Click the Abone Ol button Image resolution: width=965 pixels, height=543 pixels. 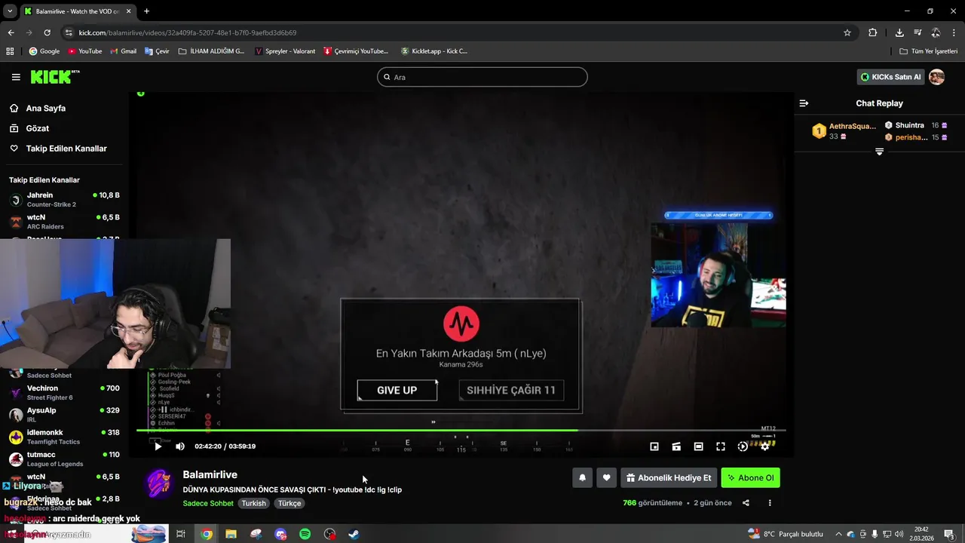750,477
